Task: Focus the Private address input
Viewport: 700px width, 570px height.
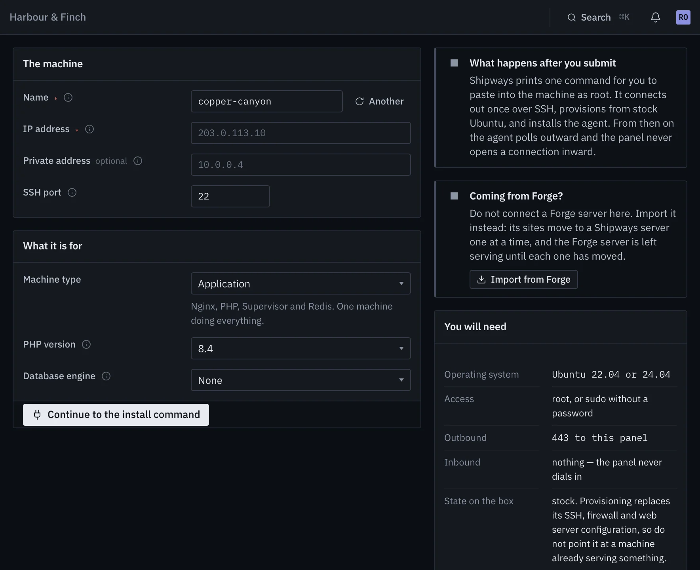Action: (301, 165)
